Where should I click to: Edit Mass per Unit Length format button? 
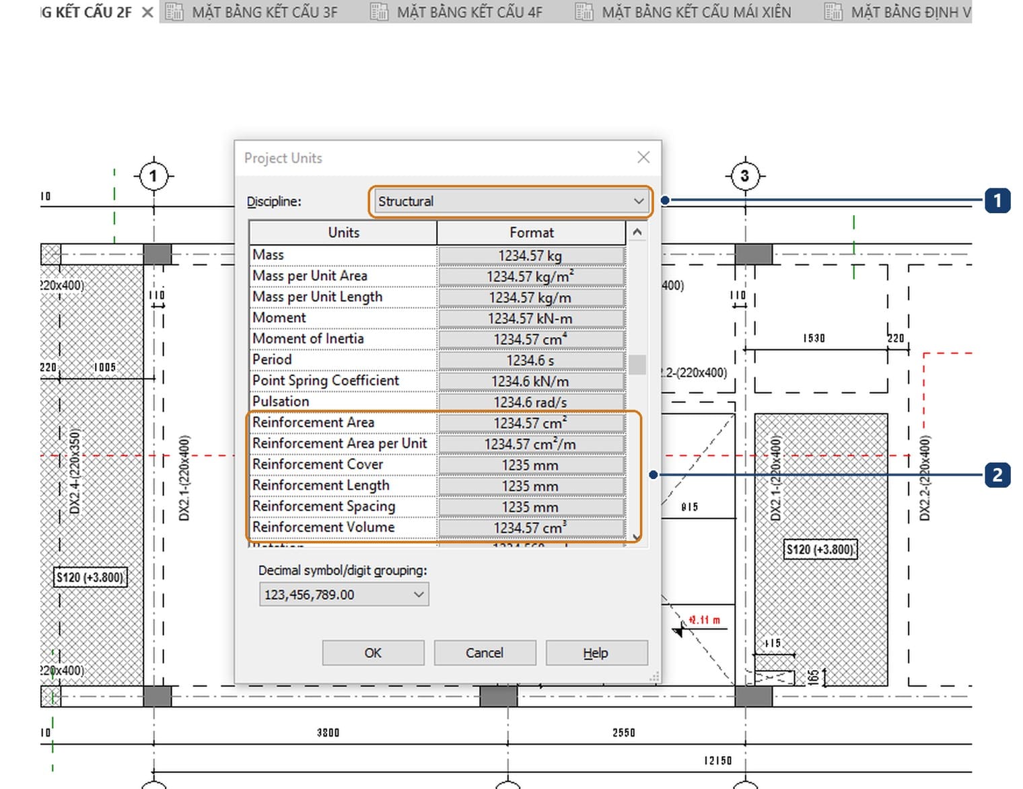click(531, 297)
